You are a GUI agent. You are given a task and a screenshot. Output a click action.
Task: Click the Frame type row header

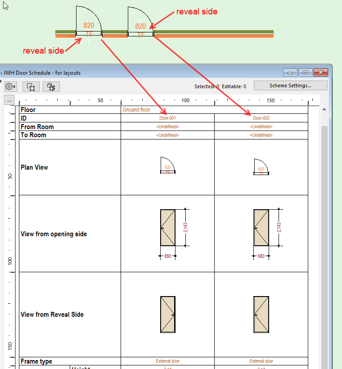pyautogui.click(x=70, y=361)
